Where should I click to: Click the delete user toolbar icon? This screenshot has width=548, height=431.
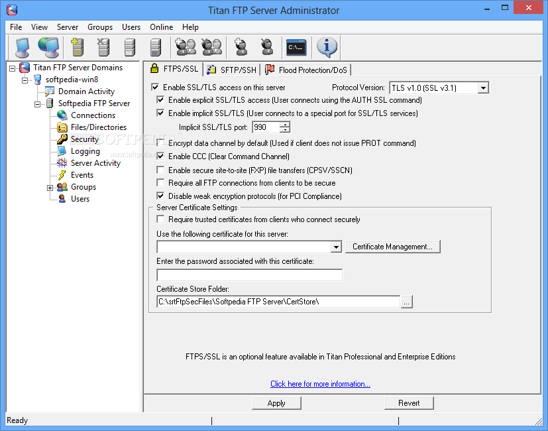pyautogui.click(x=267, y=47)
